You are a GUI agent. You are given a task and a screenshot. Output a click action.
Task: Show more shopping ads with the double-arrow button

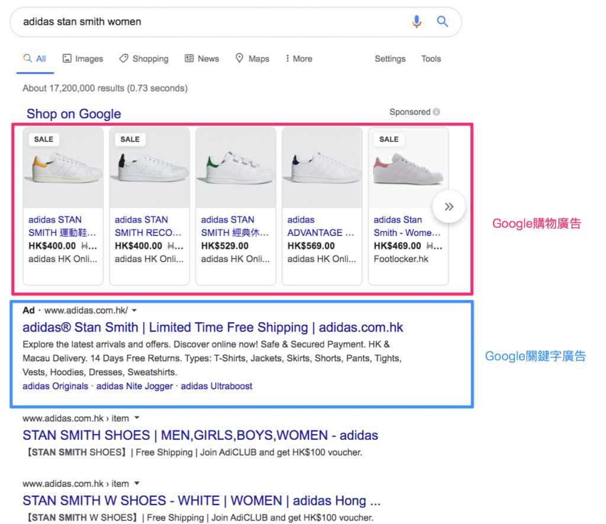point(449,206)
